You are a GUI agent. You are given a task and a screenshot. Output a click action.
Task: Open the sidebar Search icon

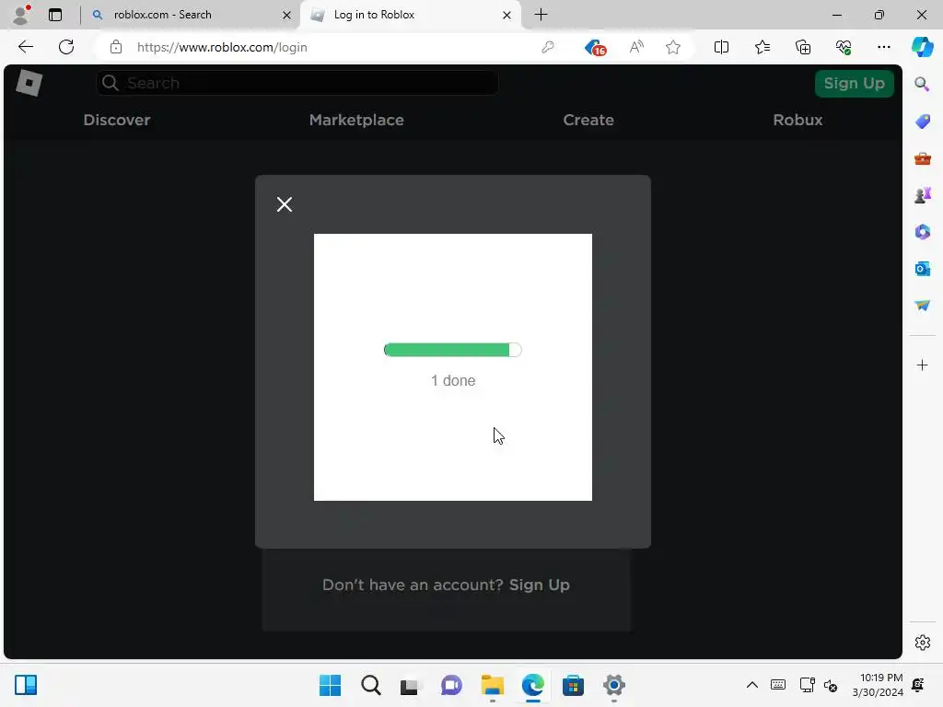pyautogui.click(x=922, y=84)
